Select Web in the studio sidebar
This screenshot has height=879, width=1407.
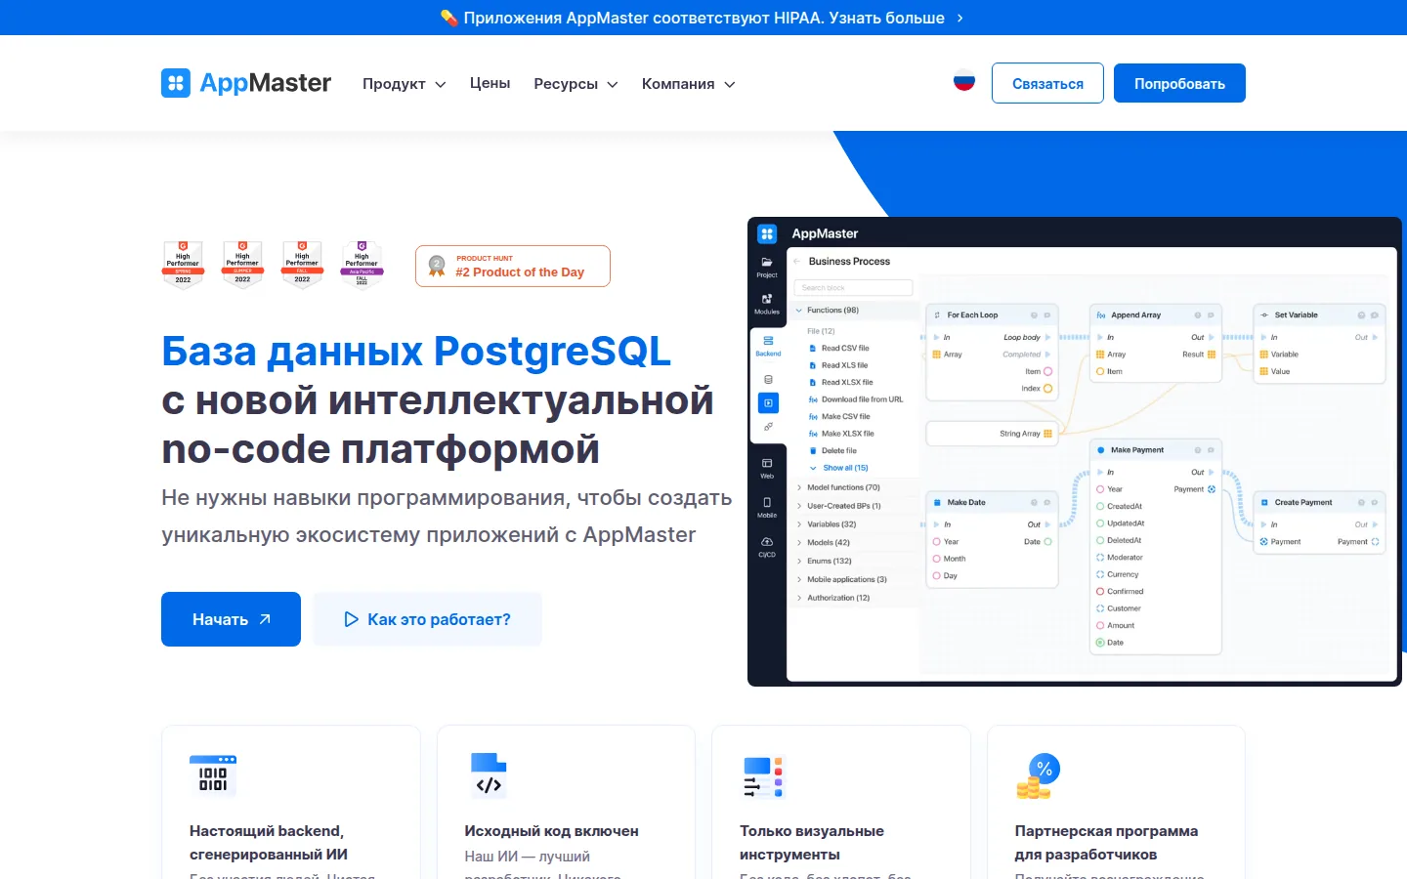[x=767, y=468]
